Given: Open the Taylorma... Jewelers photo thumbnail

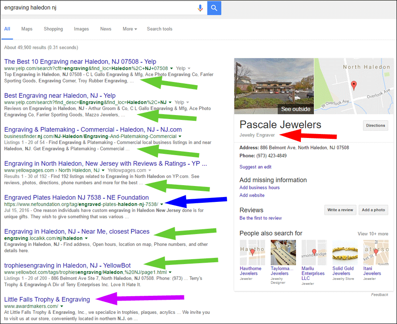Looking at the screenshot, I should point(283,253).
